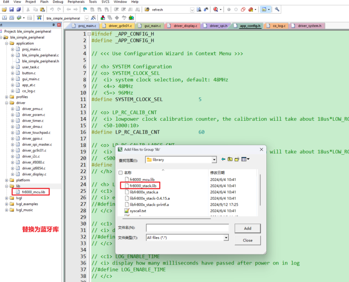
Task: Click the Redo toolbar arrow
Action: click(x=59, y=10)
